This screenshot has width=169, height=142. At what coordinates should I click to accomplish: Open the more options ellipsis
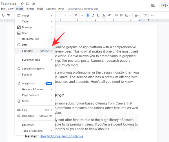coord(152,15)
